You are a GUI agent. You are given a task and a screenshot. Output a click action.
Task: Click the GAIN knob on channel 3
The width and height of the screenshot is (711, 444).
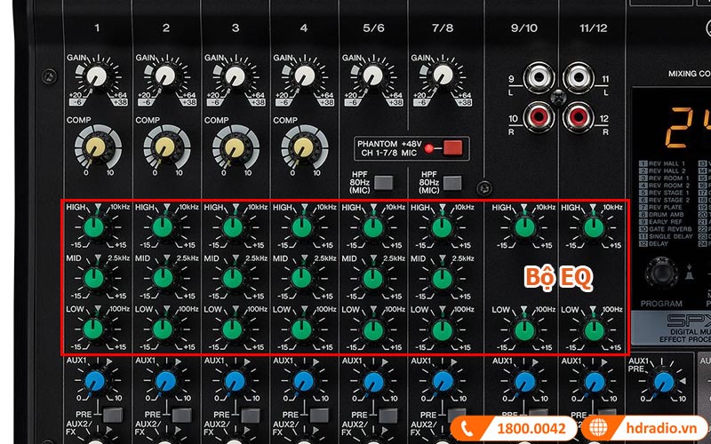click(x=235, y=75)
